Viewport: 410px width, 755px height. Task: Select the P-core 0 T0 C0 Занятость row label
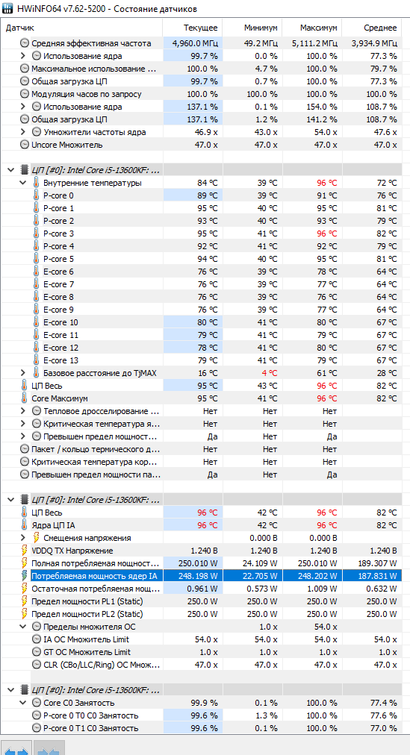click(91, 715)
